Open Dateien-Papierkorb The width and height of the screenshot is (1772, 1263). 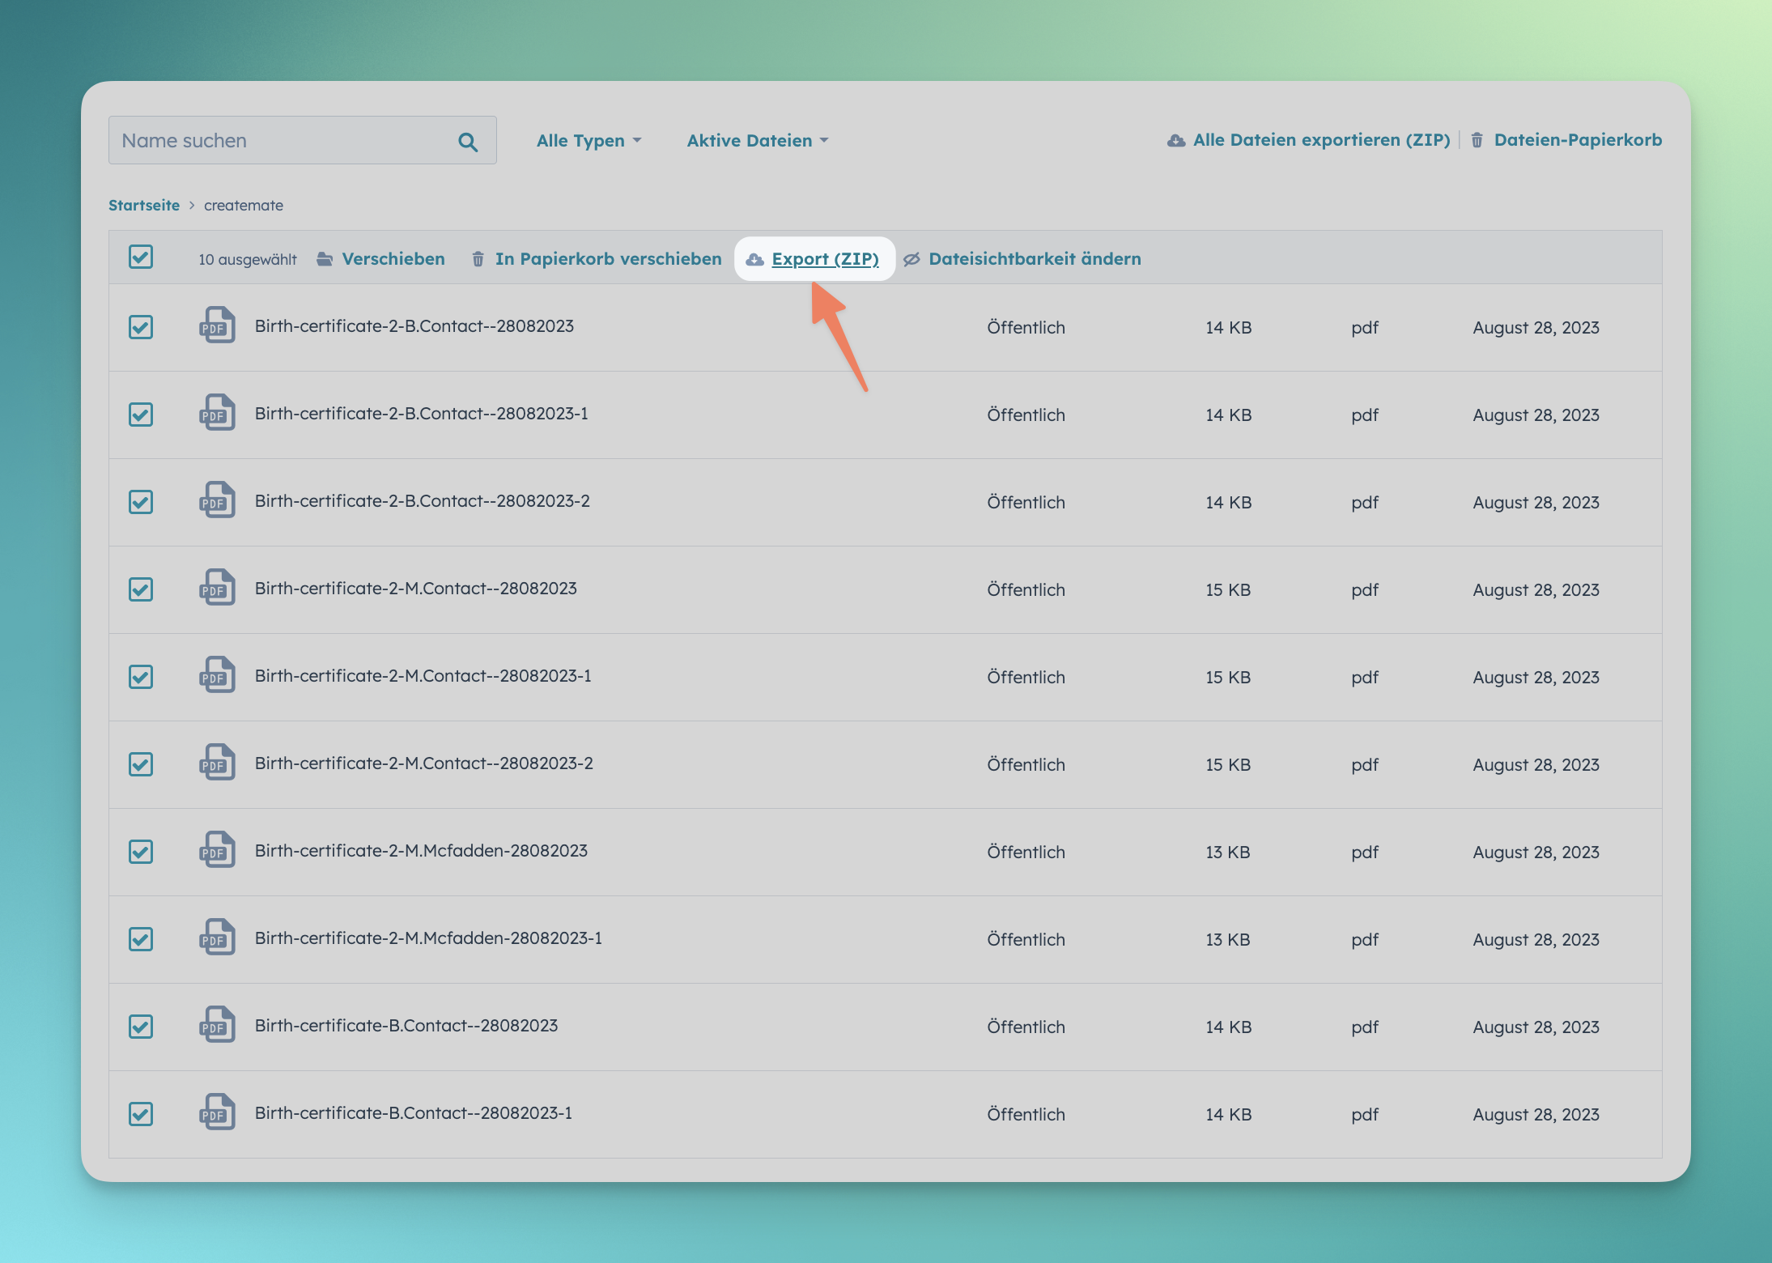(1578, 139)
